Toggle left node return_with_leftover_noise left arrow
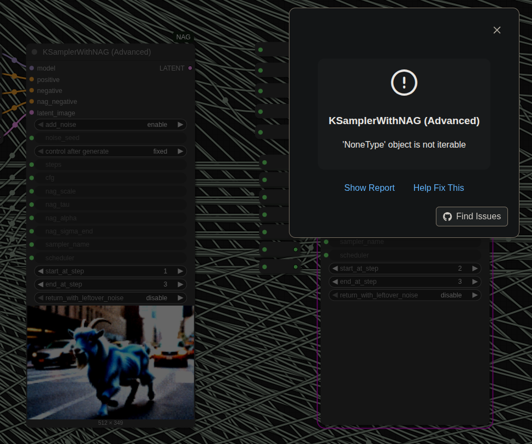Viewport: 532px width, 444px height. click(40, 298)
